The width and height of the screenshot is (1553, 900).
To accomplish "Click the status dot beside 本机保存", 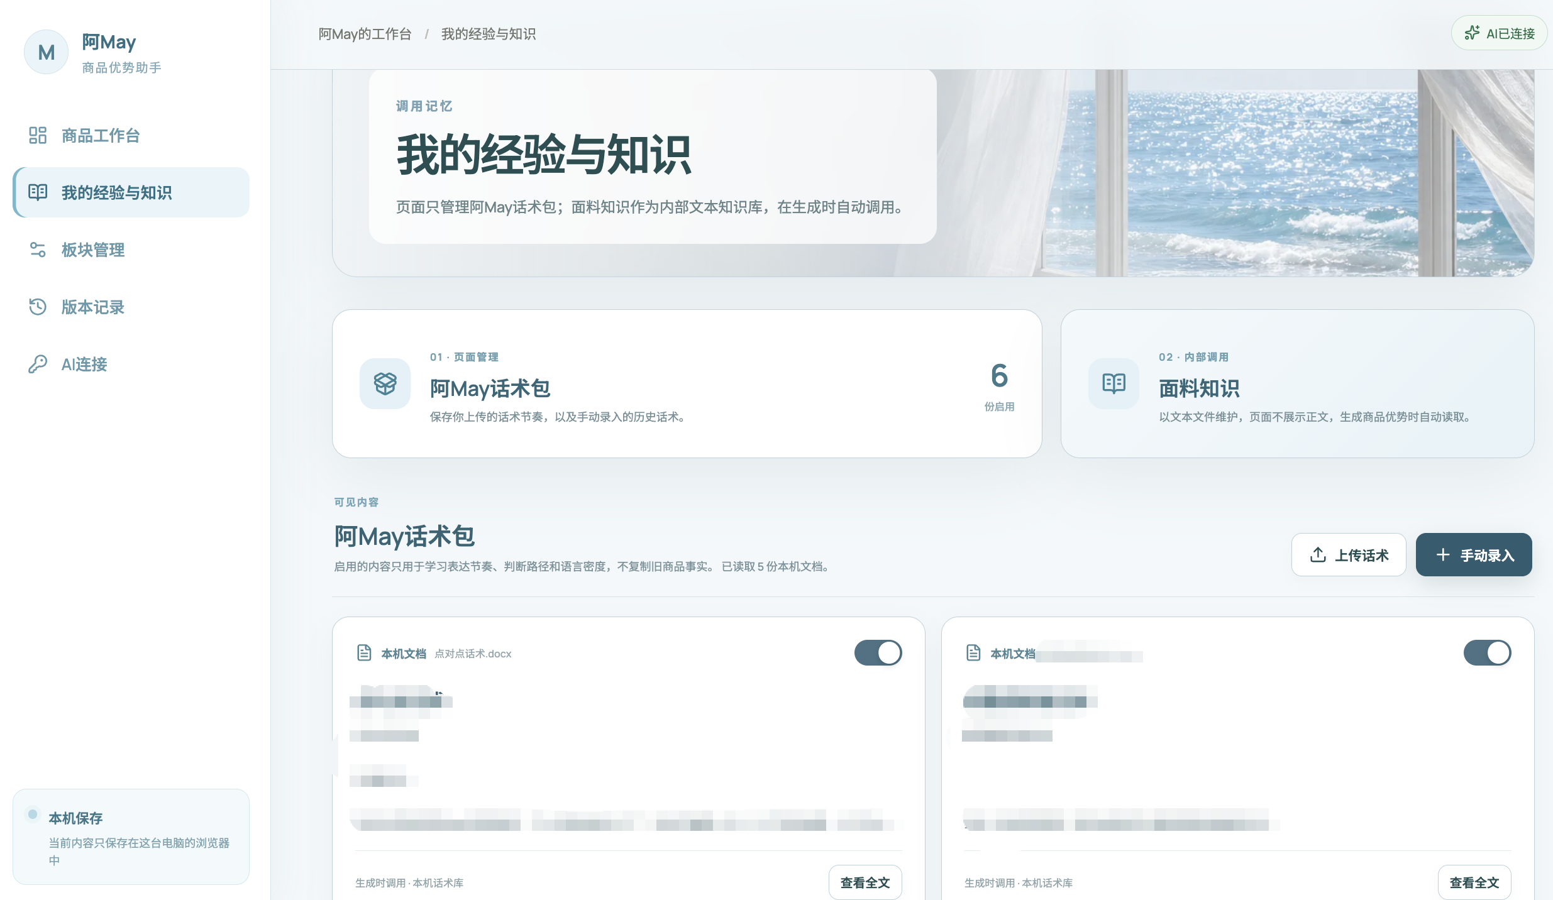I will pos(33,815).
